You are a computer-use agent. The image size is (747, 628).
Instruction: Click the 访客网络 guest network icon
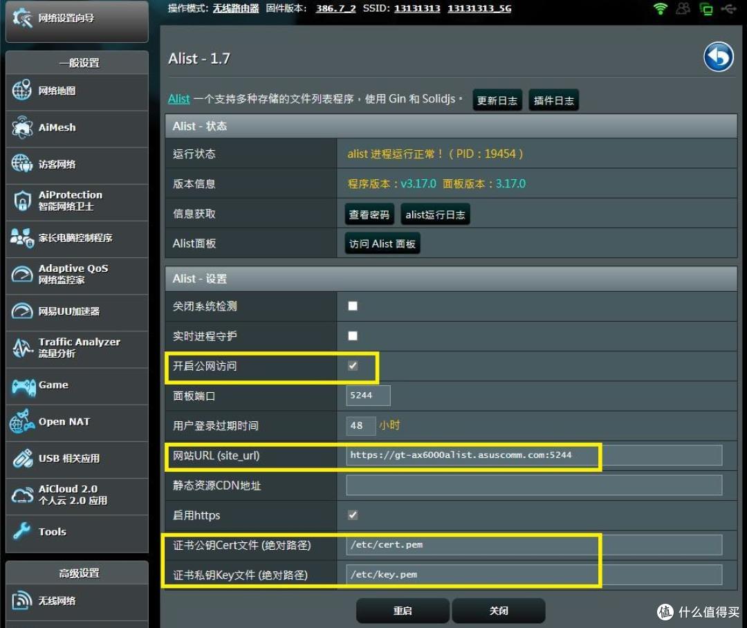[22, 164]
